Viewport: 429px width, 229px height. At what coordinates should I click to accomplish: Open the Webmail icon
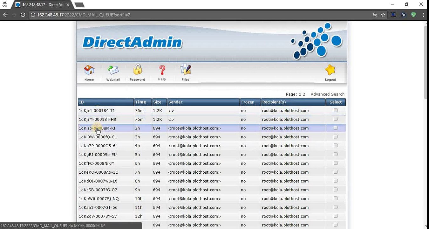click(x=113, y=70)
